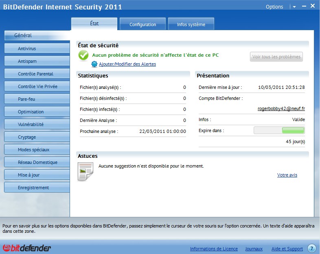Click Voir tous les problèmes button
Screen dimensions: 320x254
point(276,57)
